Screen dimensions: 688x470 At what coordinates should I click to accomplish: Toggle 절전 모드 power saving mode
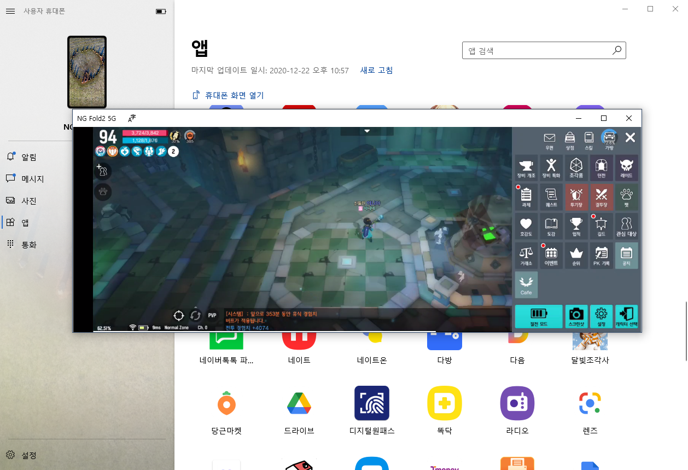click(x=539, y=316)
